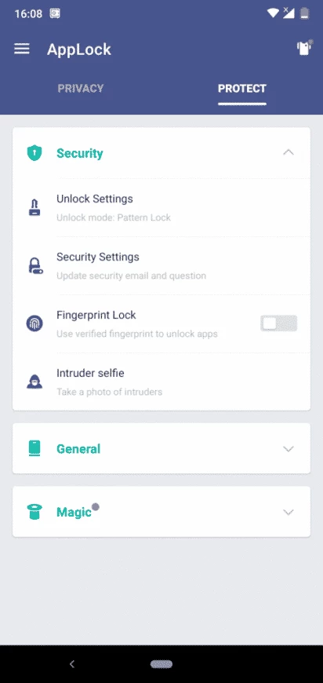Tap the Android back navigation arrow
323x683 pixels.
click(x=72, y=664)
